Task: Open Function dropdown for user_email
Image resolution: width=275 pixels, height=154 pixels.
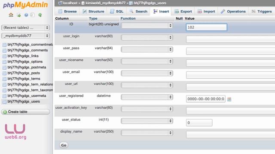Action: 147,73
